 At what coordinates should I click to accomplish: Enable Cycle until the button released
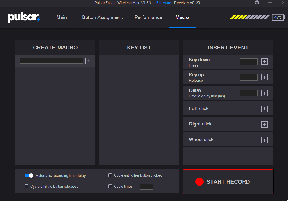26,186
